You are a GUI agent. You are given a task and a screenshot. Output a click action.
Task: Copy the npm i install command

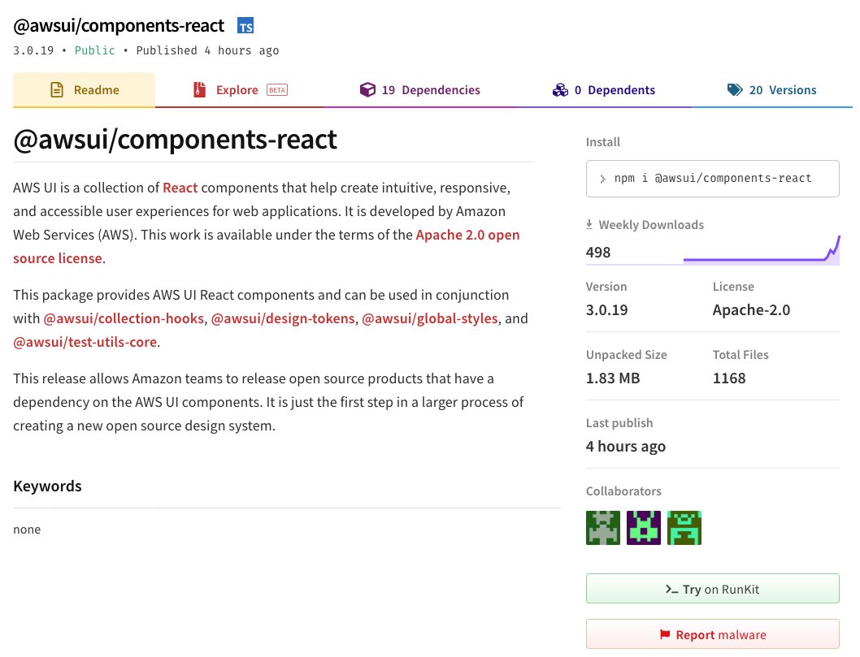click(712, 179)
